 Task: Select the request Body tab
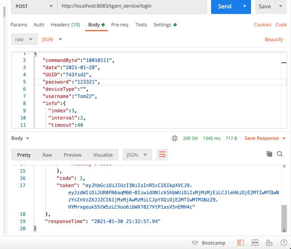(96, 25)
